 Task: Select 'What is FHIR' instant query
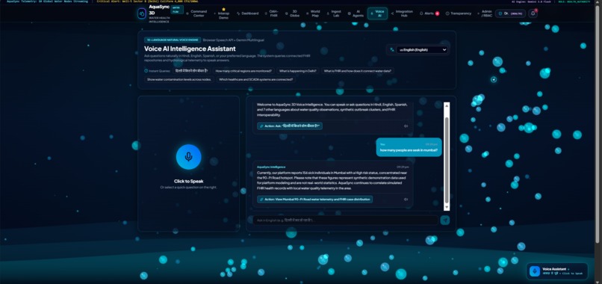click(x=358, y=71)
